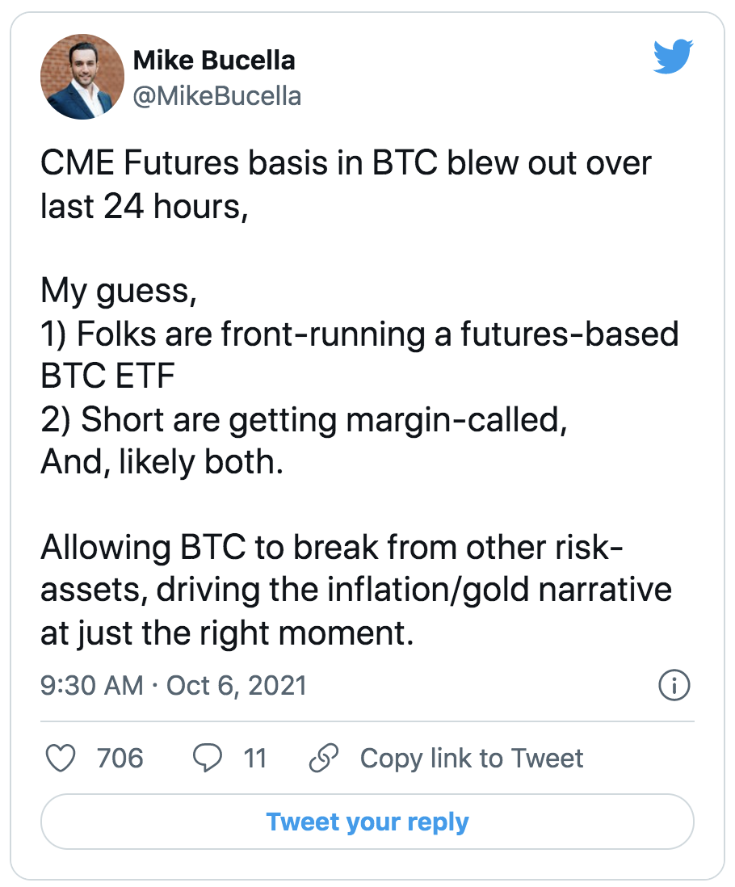Select Copy link to Tweet
Image resolution: width=735 pixels, height=887 pixels.
coord(472,758)
